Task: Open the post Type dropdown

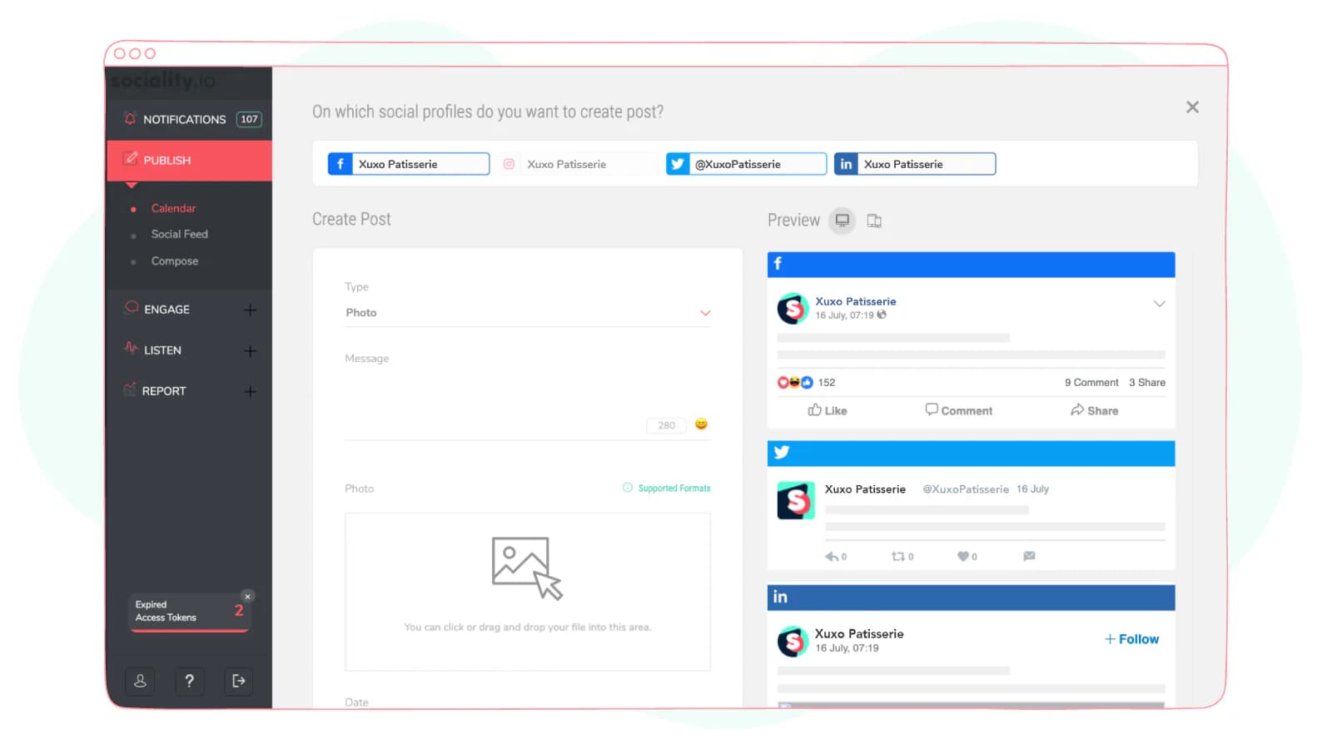Action: coord(528,313)
